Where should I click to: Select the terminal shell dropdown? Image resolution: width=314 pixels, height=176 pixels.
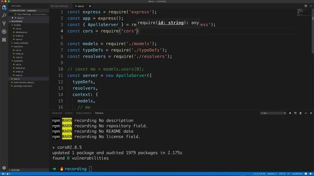pos(273,113)
